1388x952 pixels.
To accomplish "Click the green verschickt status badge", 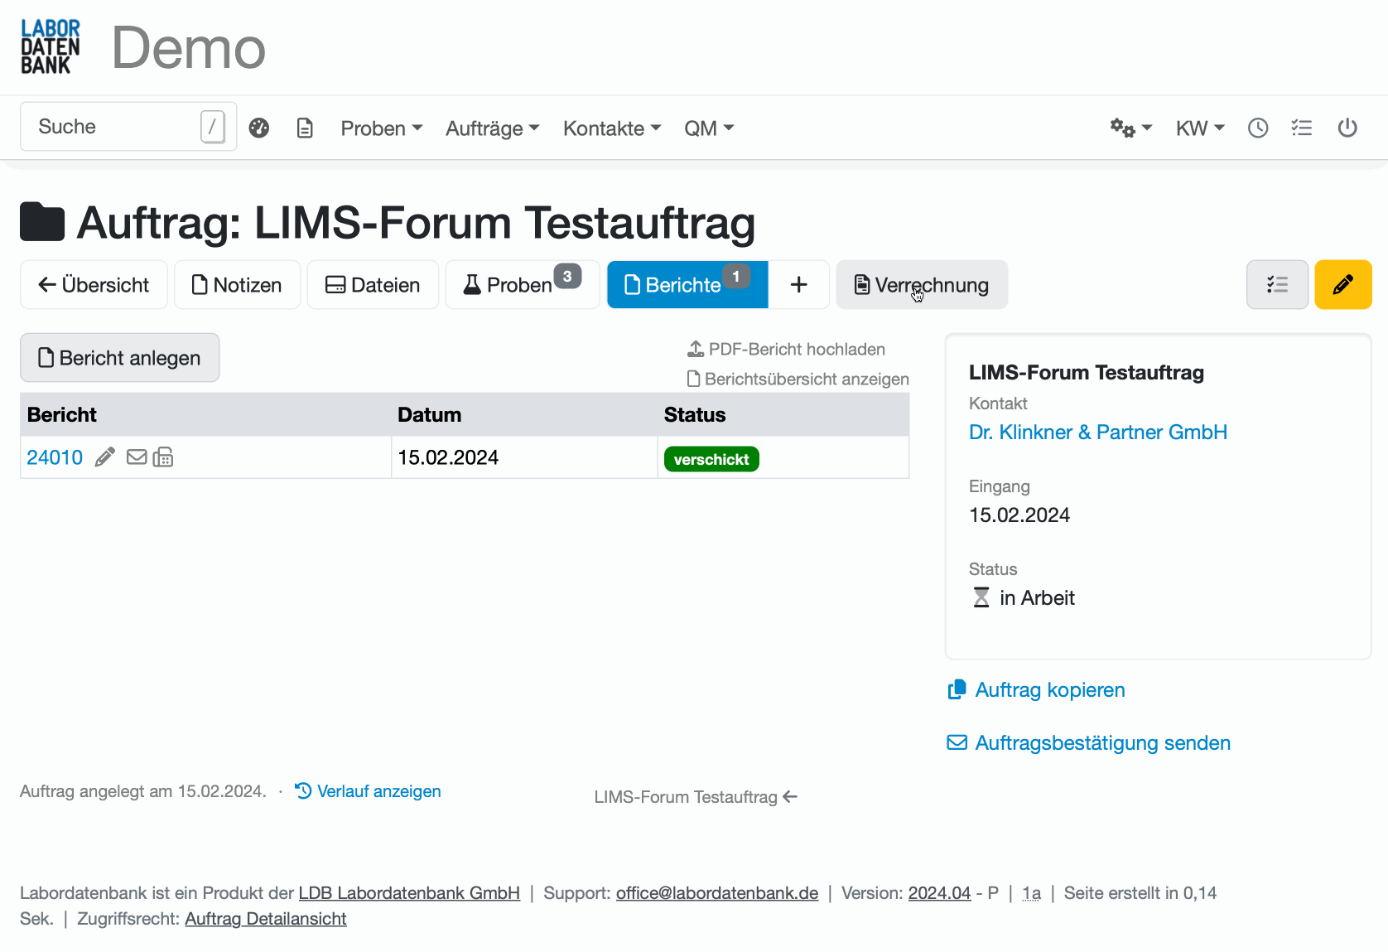I will pos(711,458).
